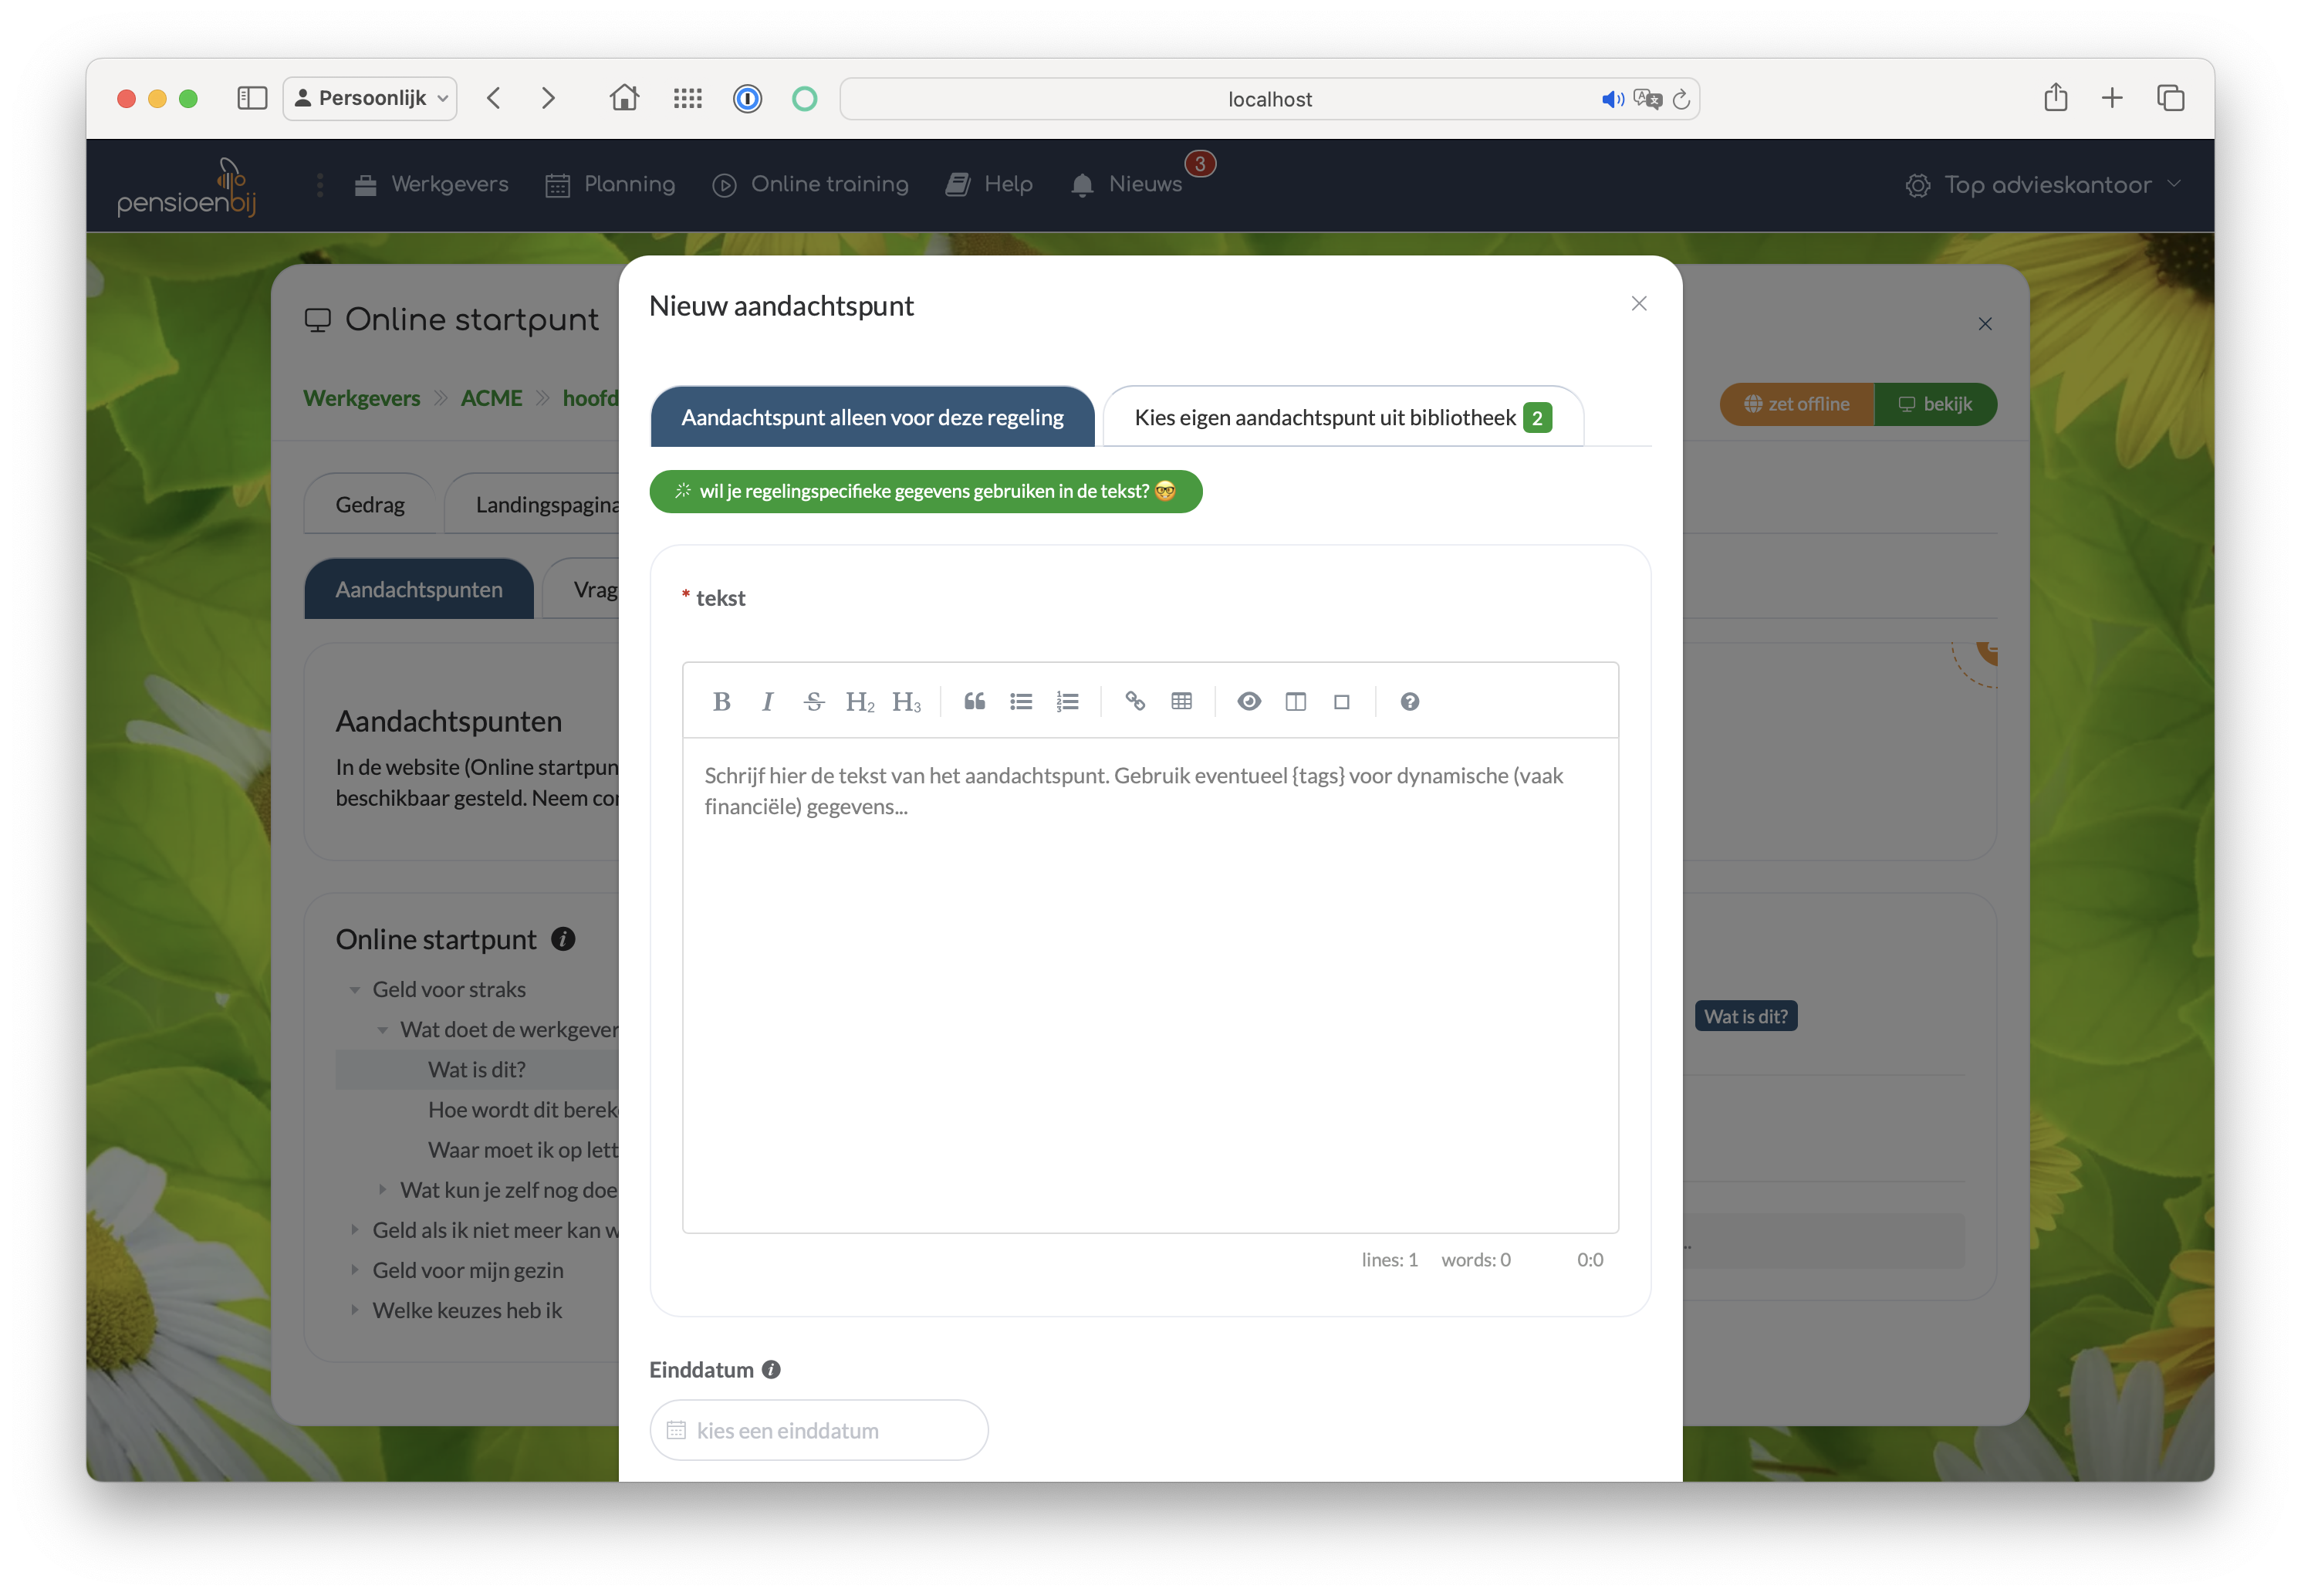Toggle fullscreen editor mode
Viewport: 2301px width, 1596px height.
[x=1341, y=702]
